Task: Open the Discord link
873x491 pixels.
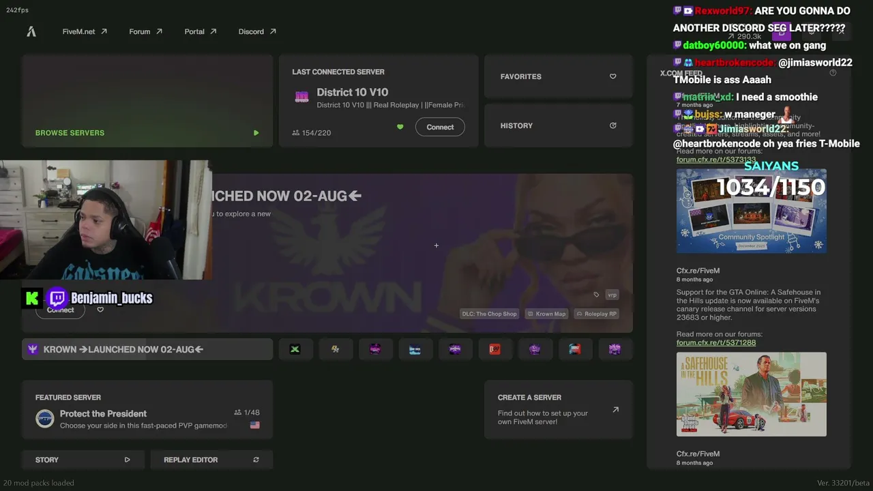Action: tap(257, 31)
